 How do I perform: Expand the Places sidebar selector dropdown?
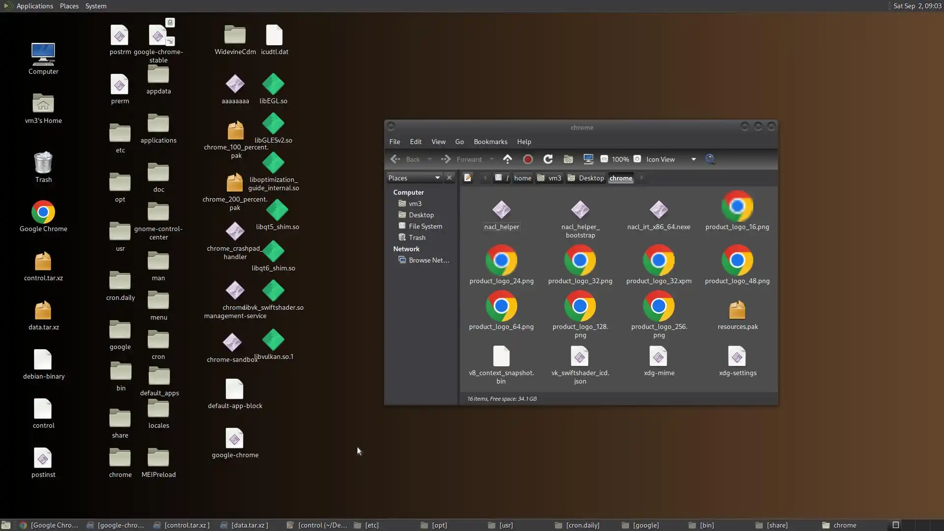[437, 178]
